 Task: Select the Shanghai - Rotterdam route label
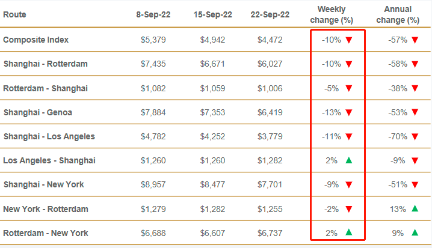(x=46, y=64)
